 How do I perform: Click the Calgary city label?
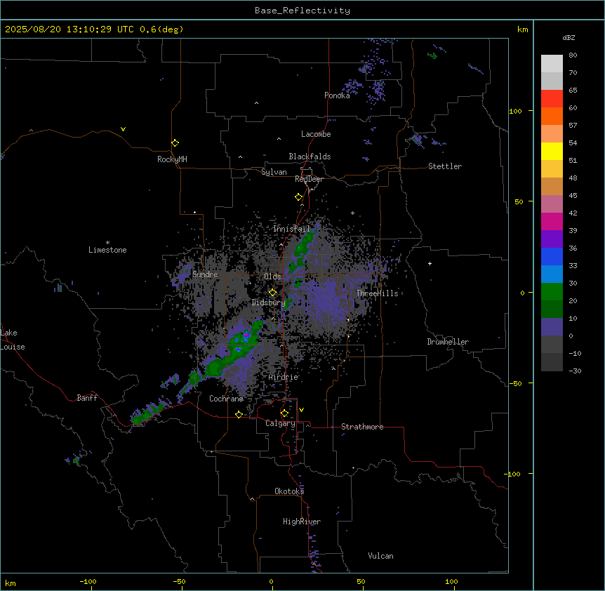[280, 423]
